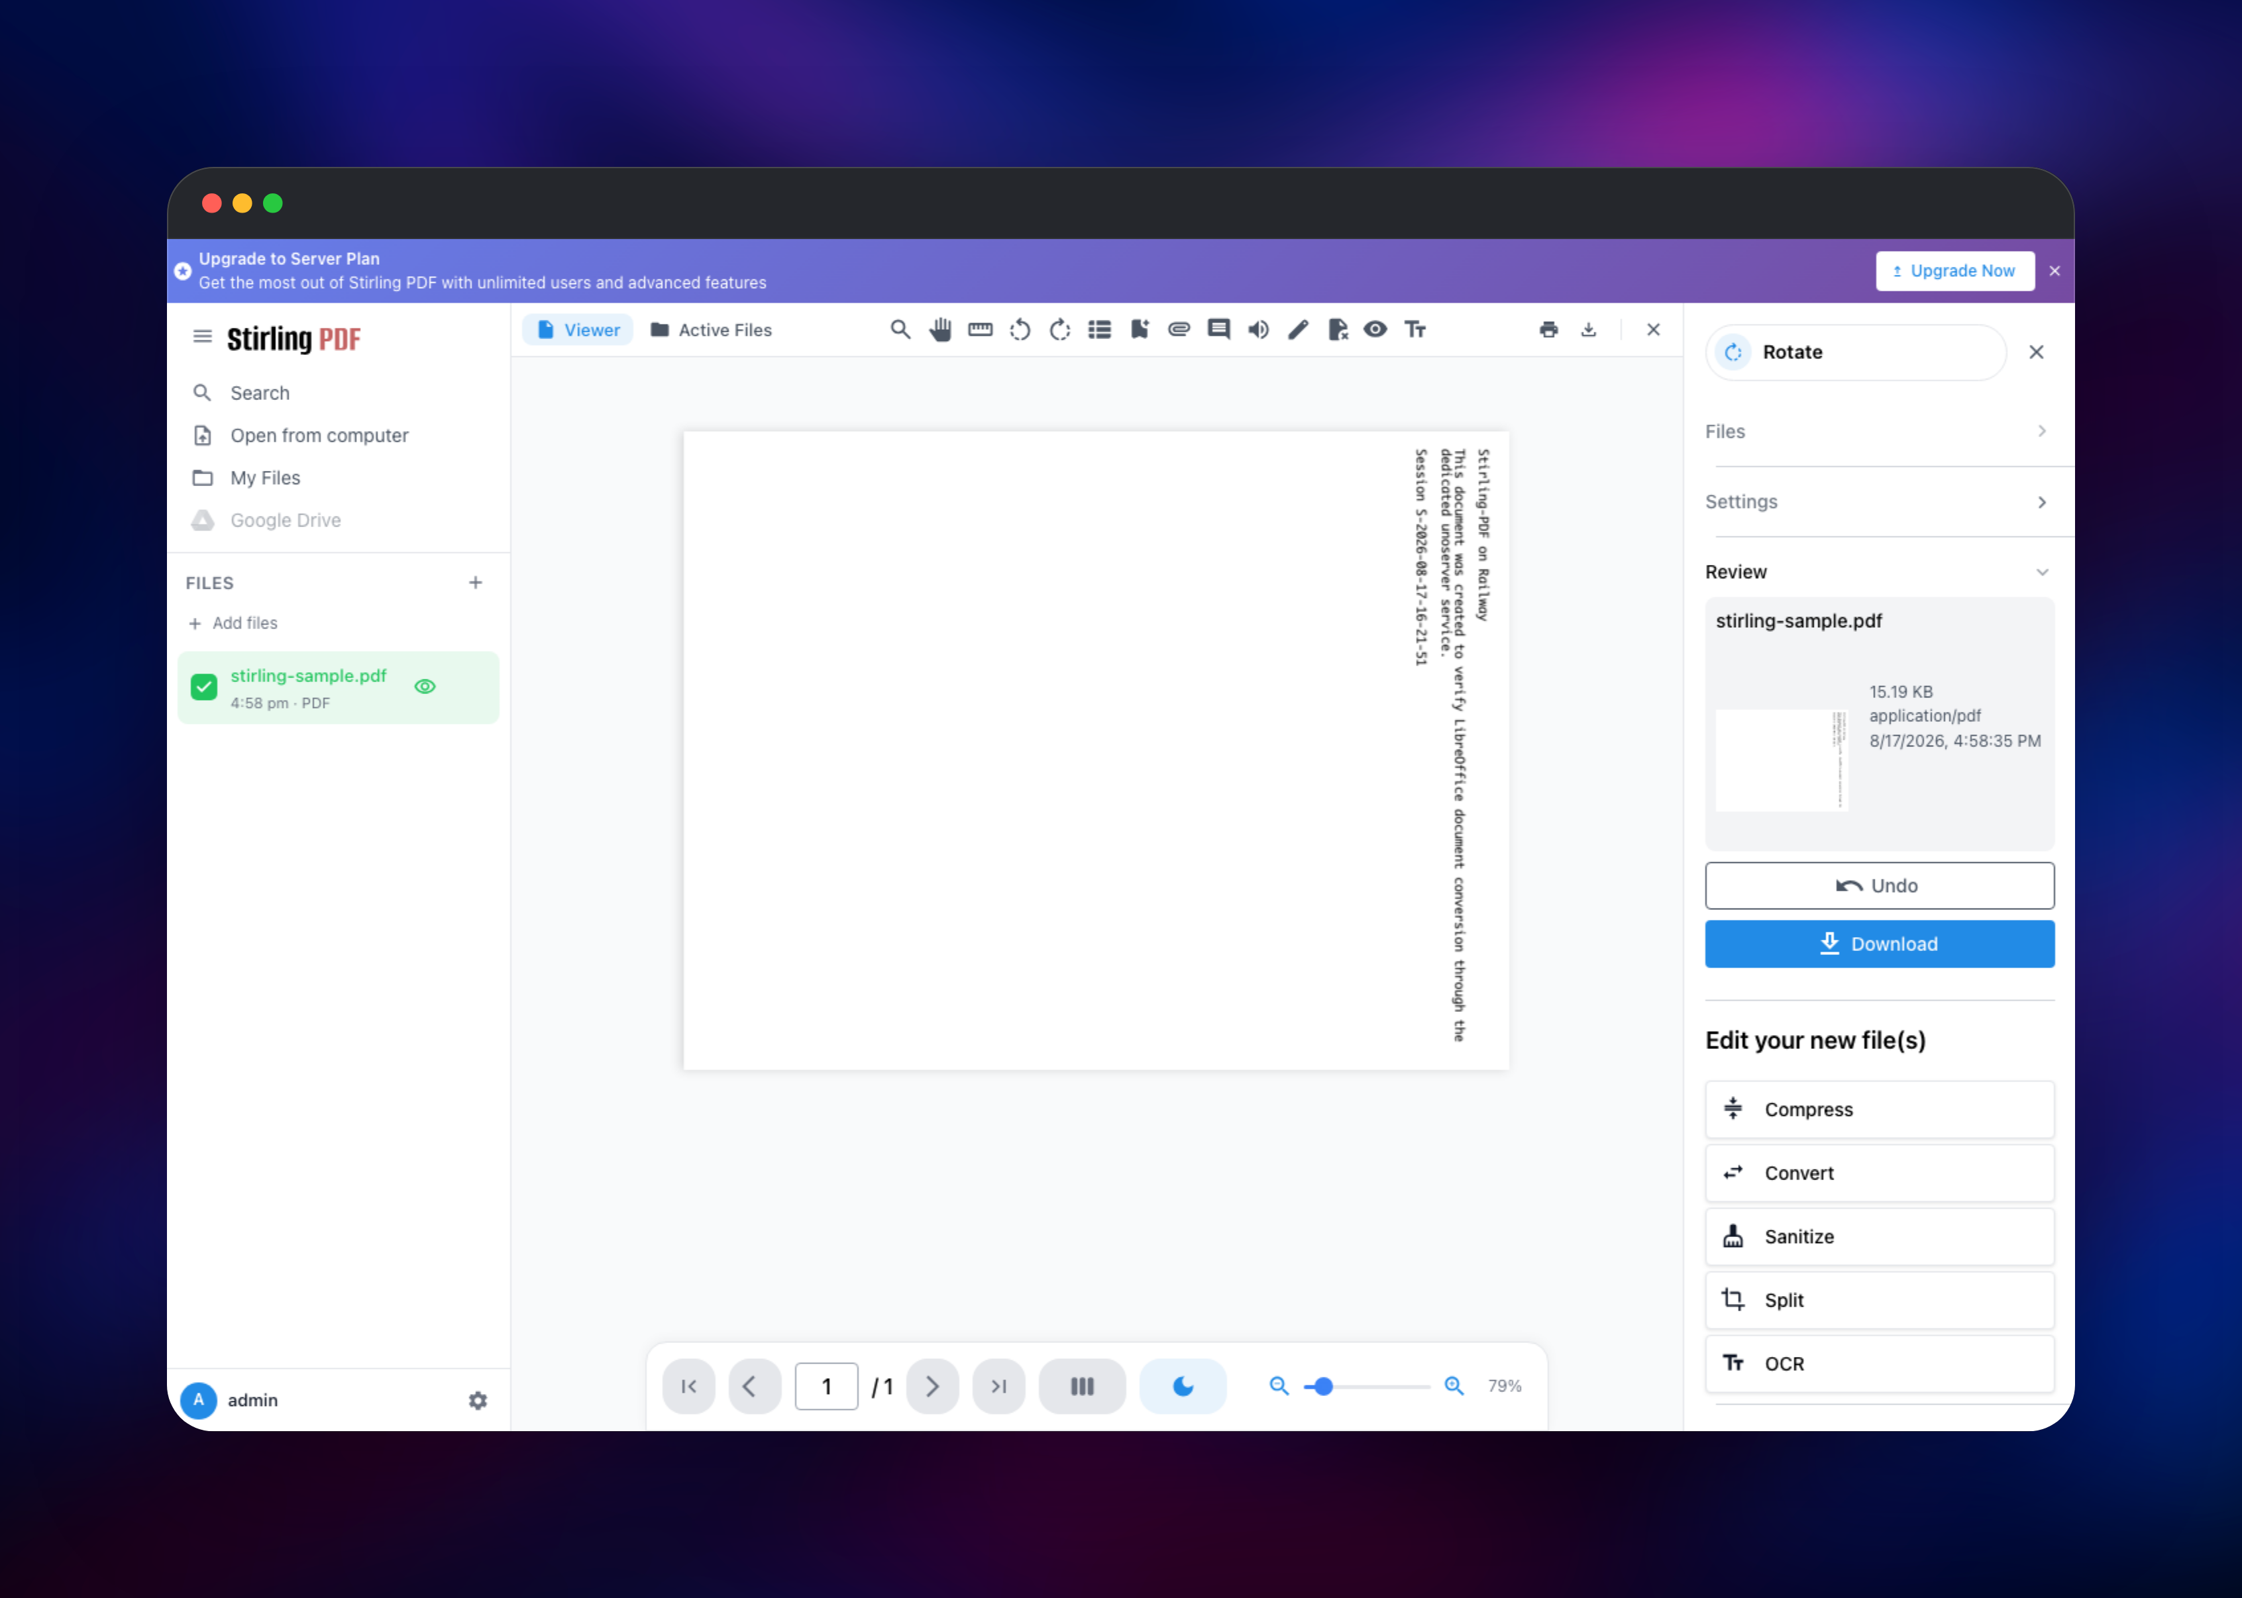2242x1598 pixels.
Task: Open the Convert tool
Action: coord(1880,1173)
